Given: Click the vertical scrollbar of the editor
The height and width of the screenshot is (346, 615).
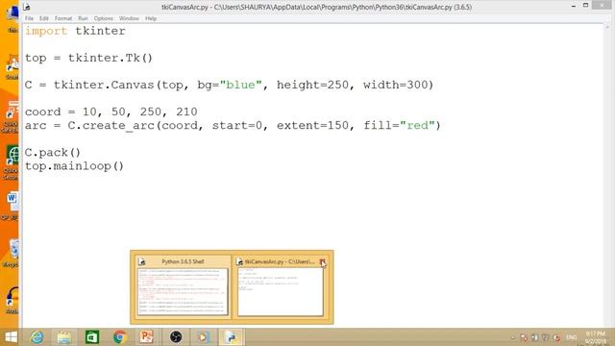Looking at the screenshot, I should [x=607, y=175].
